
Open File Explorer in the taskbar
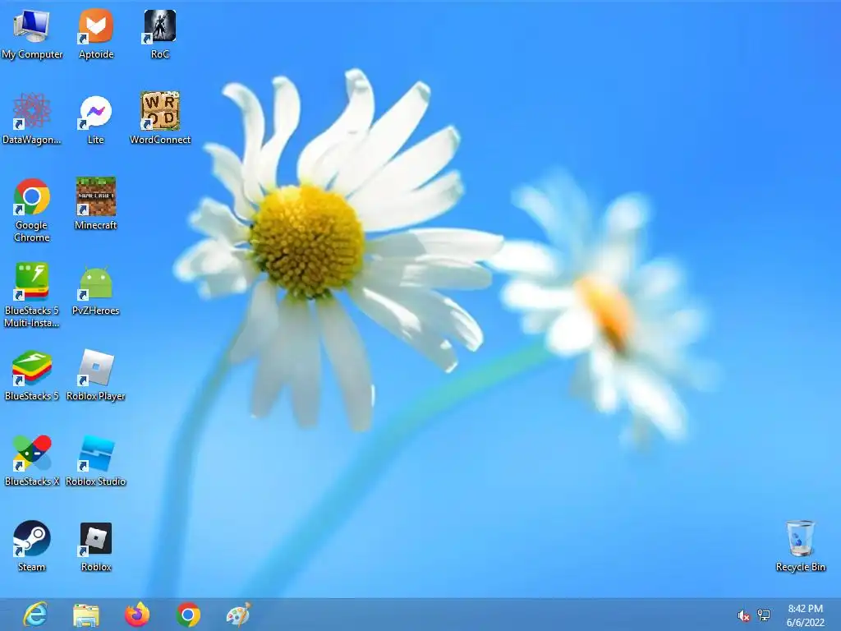pos(85,615)
